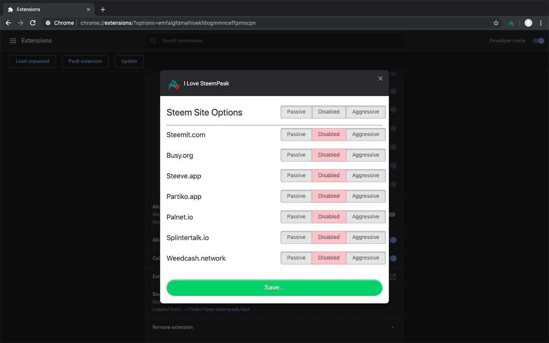Close the I Love SteemPeak dialog
Screen dimensions: 549x343
(x=380, y=78)
